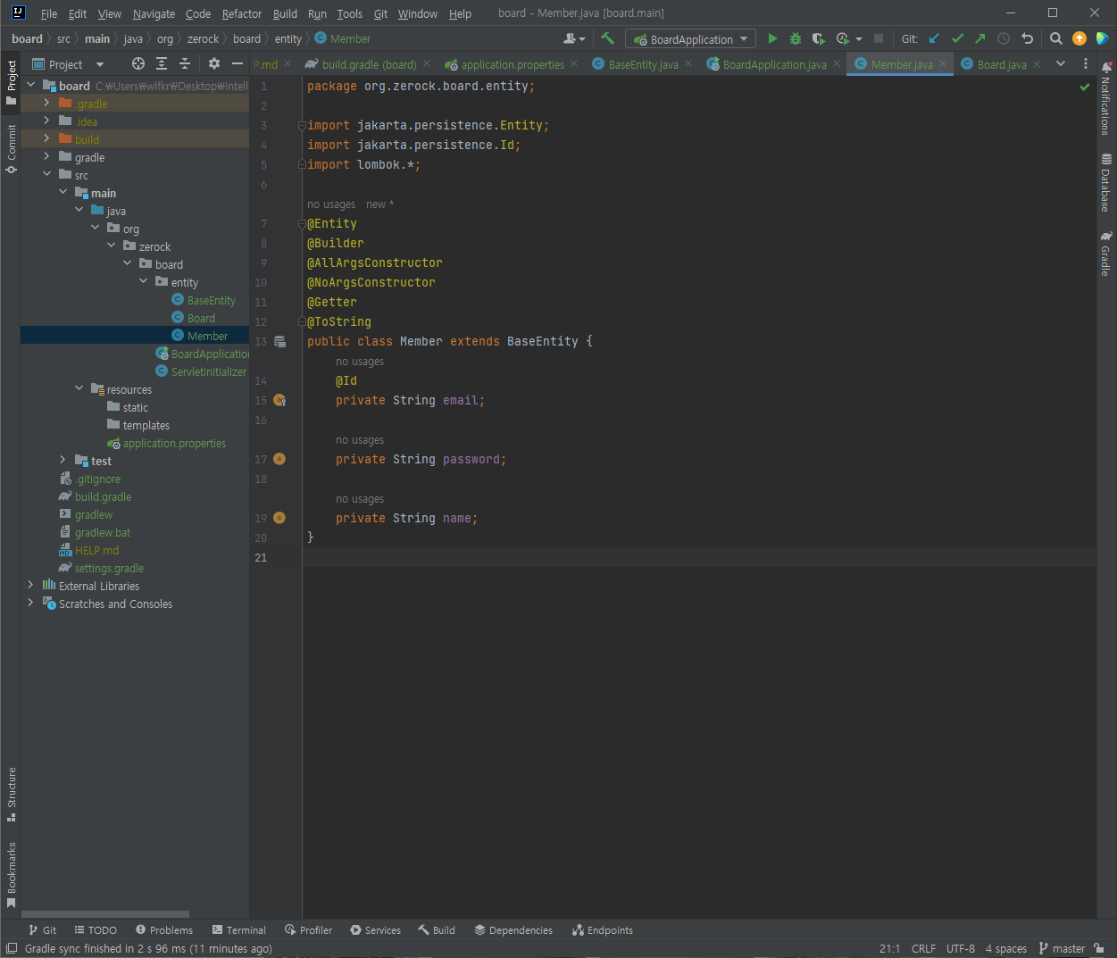
Task: Toggle the Bookmarks tool window stripe button
Action: pos(11,875)
